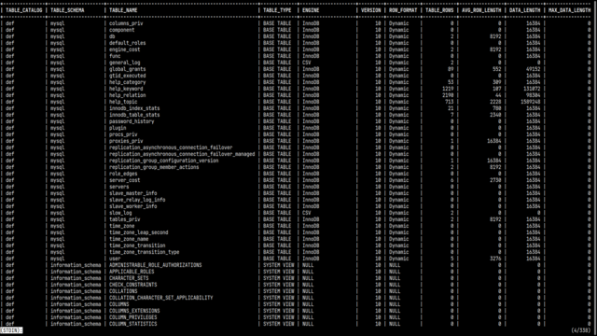Select the replication_asynchronous_connection_failover_managed table name
The height and width of the screenshot is (336, 597).
coord(182,154)
